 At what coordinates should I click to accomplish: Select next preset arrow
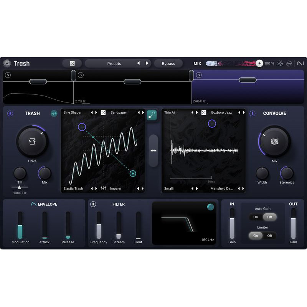click(x=147, y=63)
